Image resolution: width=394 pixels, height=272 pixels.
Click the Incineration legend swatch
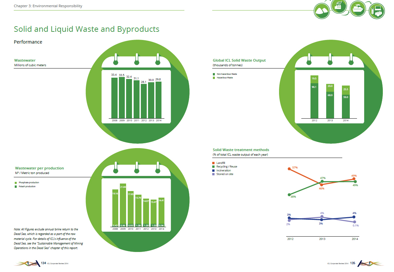coord(214,170)
